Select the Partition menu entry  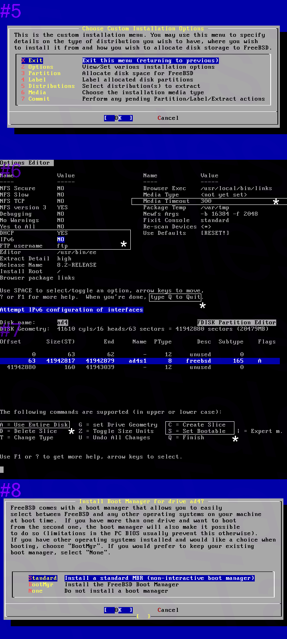click(x=107, y=73)
